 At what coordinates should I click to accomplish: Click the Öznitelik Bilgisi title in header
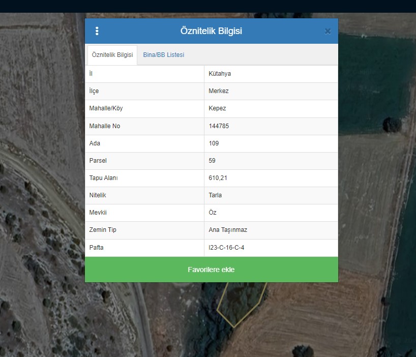pos(211,31)
